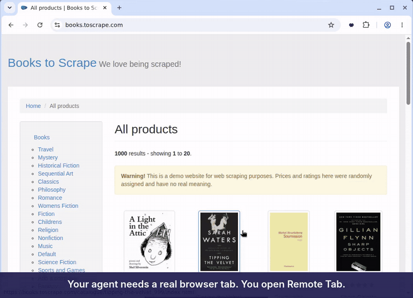Open the Religion category
This screenshot has height=298, width=413.
48,230
